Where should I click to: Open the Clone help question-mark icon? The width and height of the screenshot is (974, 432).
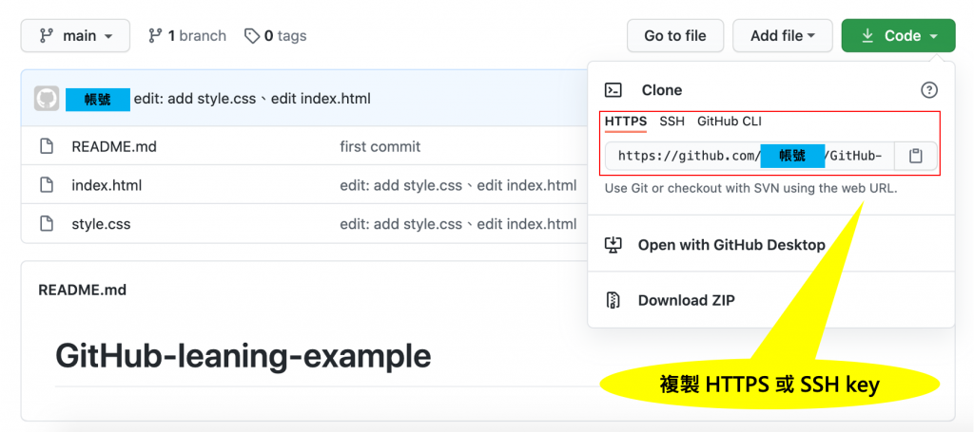coord(928,90)
